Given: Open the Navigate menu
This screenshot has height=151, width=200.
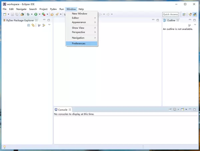Looking at the screenshot, I should click(21, 9).
